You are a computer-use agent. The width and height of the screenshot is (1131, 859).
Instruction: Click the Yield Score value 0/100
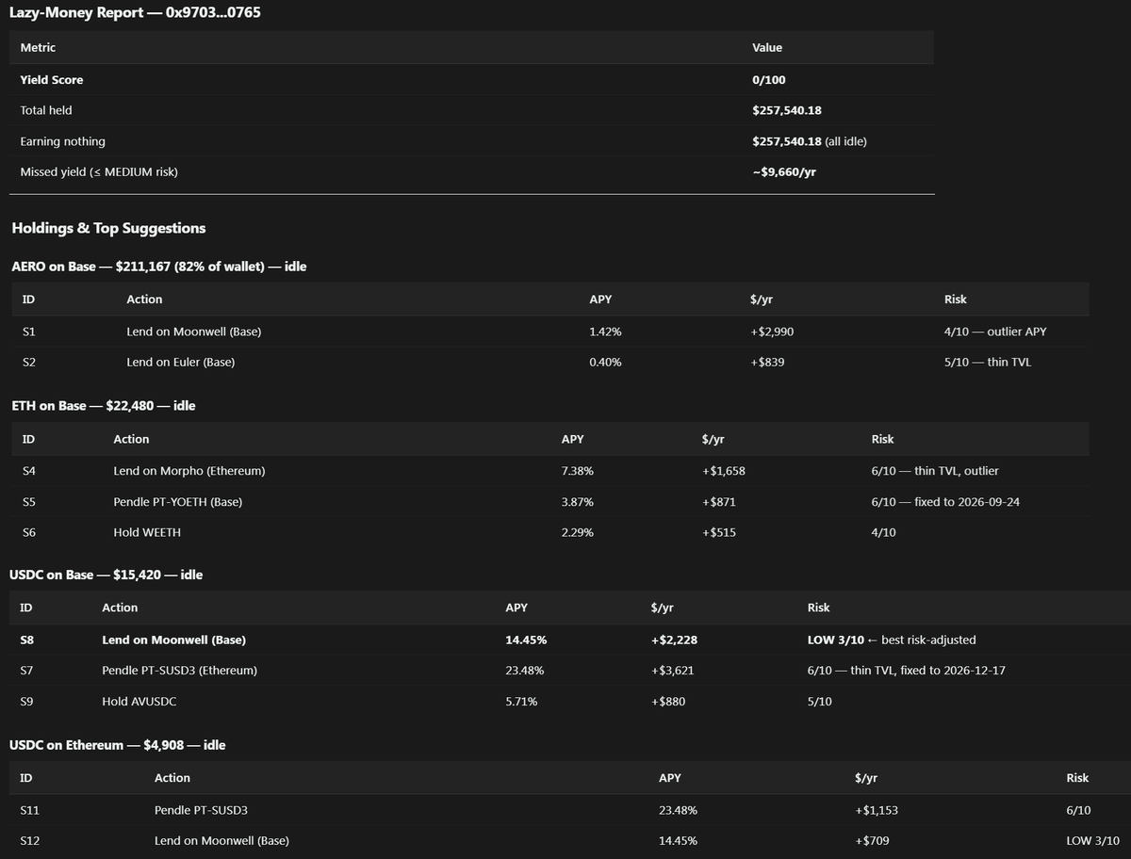click(x=768, y=80)
